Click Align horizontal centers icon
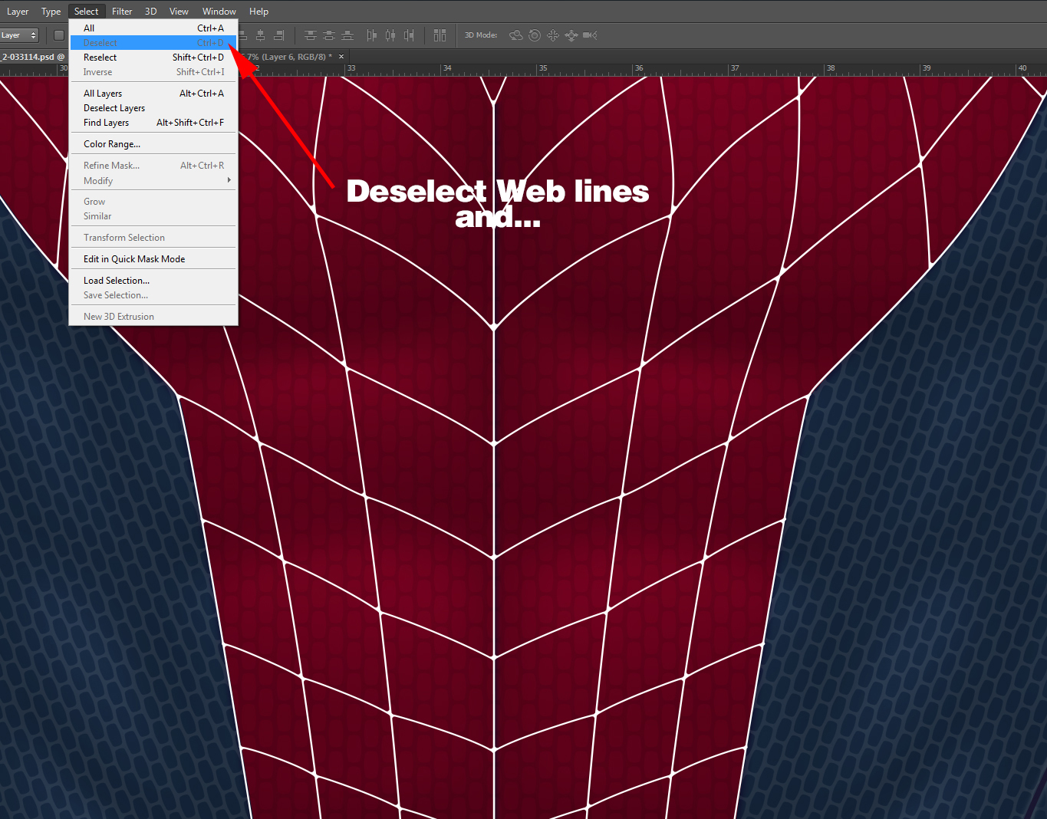Screen dimensions: 1047x819 (261, 35)
